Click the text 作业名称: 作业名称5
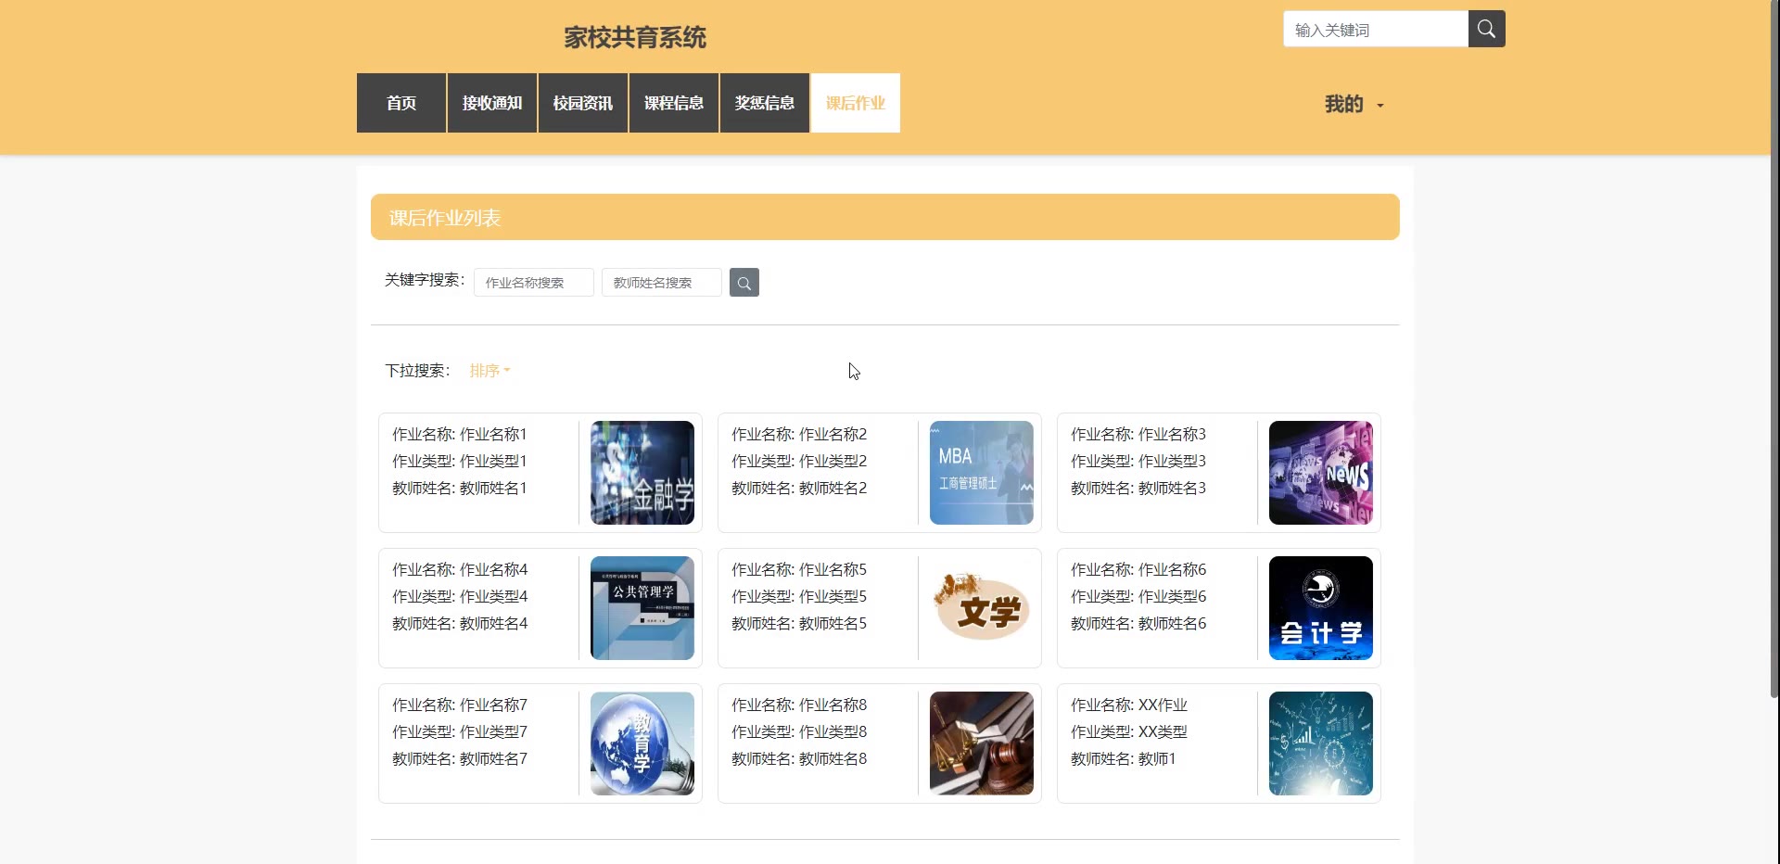Image resolution: width=1780 pixels, height=864 pixels. point(799,569)
